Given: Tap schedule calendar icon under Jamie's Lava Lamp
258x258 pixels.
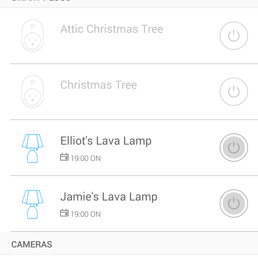Looking at the screenshot, I should [64, 213].
